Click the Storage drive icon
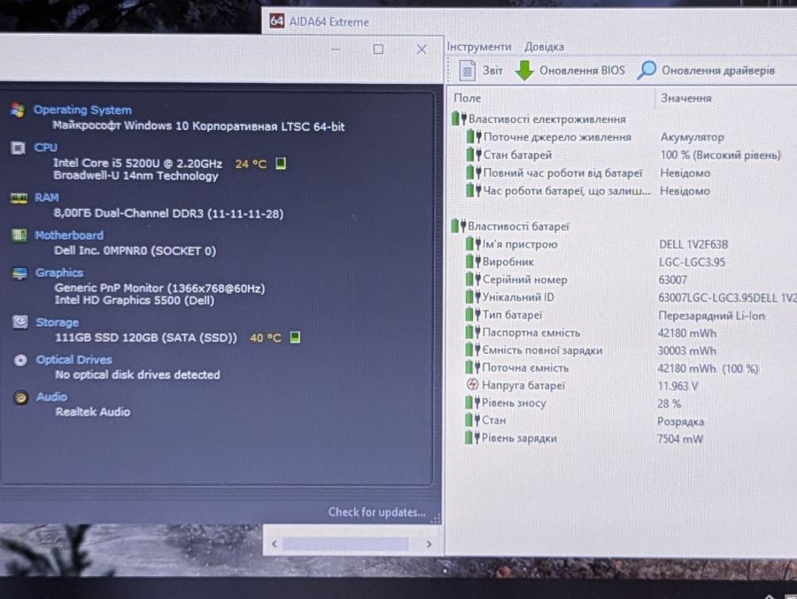The width and height of the screenshot is (797, 599). click(20, 322)
